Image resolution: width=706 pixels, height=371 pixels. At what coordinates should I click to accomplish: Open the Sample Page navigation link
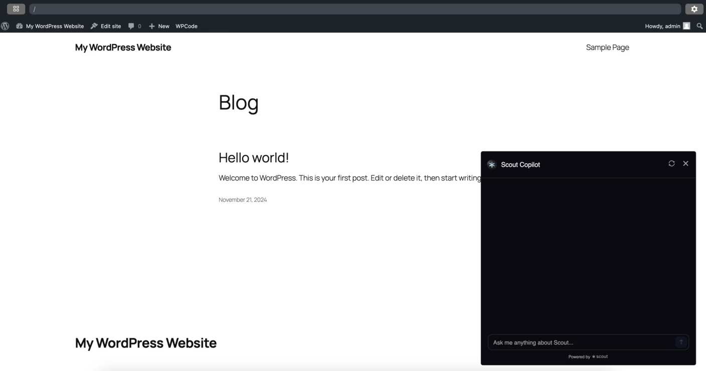point(607,48)
